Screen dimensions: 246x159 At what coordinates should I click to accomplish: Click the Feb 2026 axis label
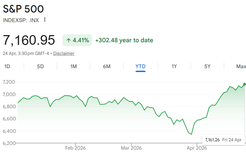click(75, 148)
